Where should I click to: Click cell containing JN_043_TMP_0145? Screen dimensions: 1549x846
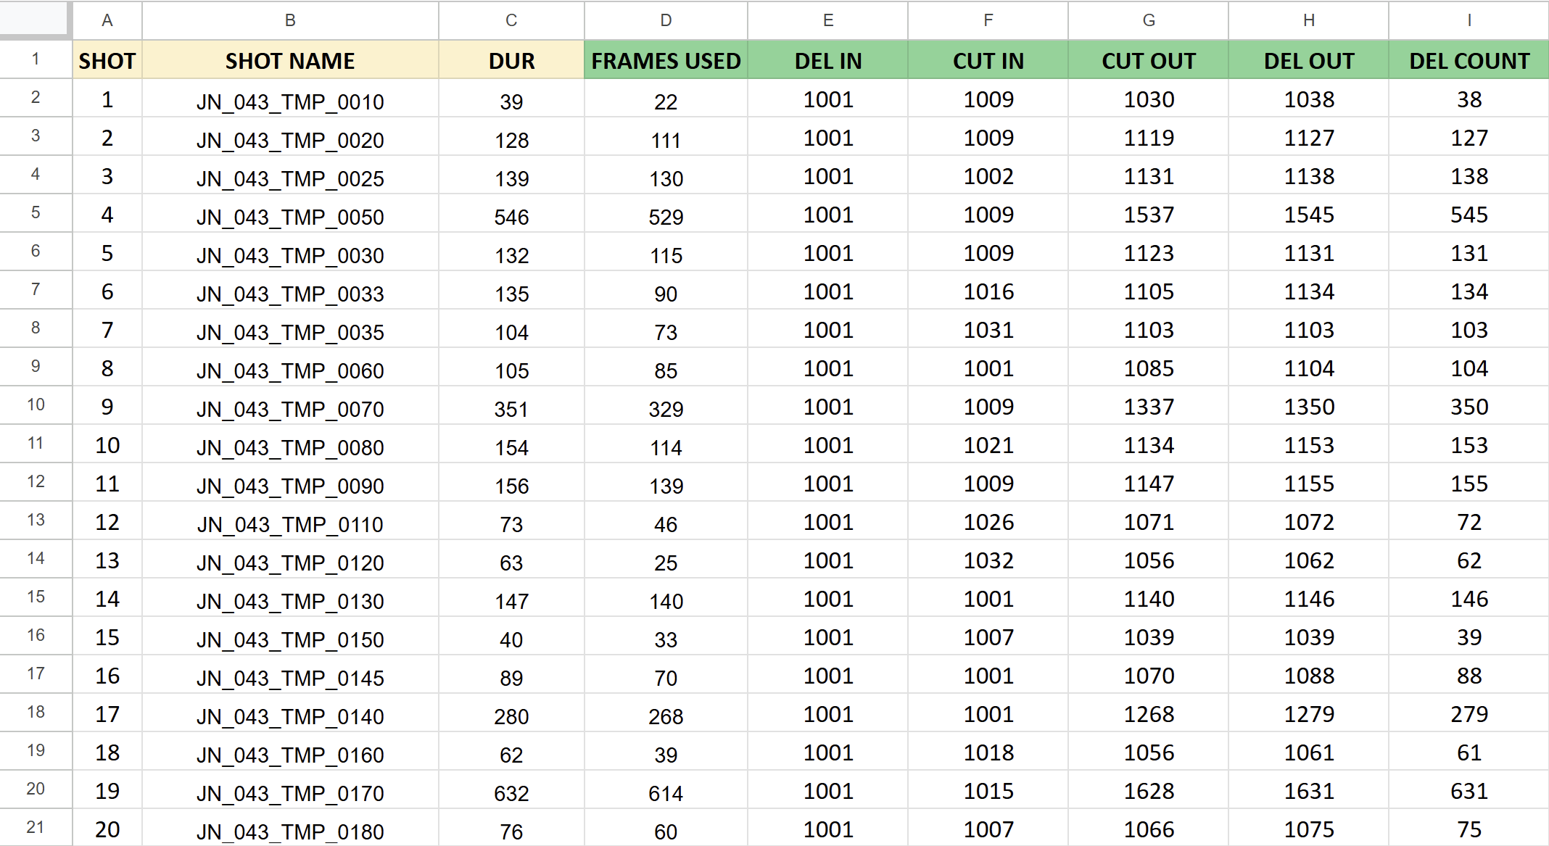click(290, 678)
